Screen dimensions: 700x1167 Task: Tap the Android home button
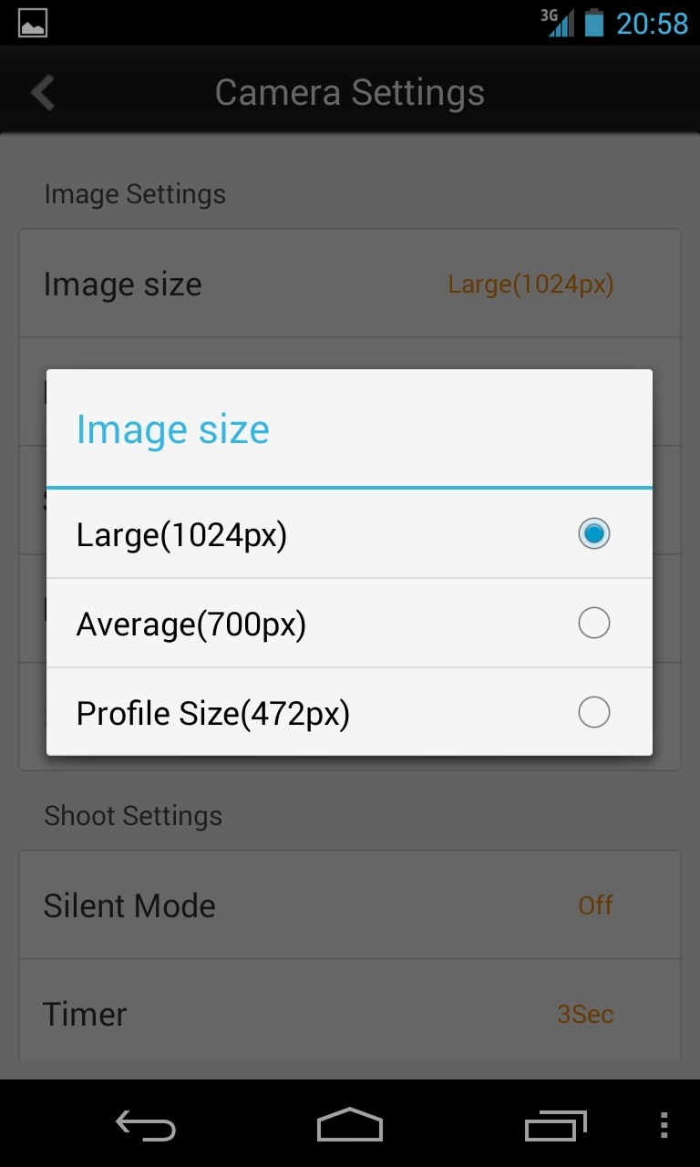pyautogui.click(x=350, y=1125)
